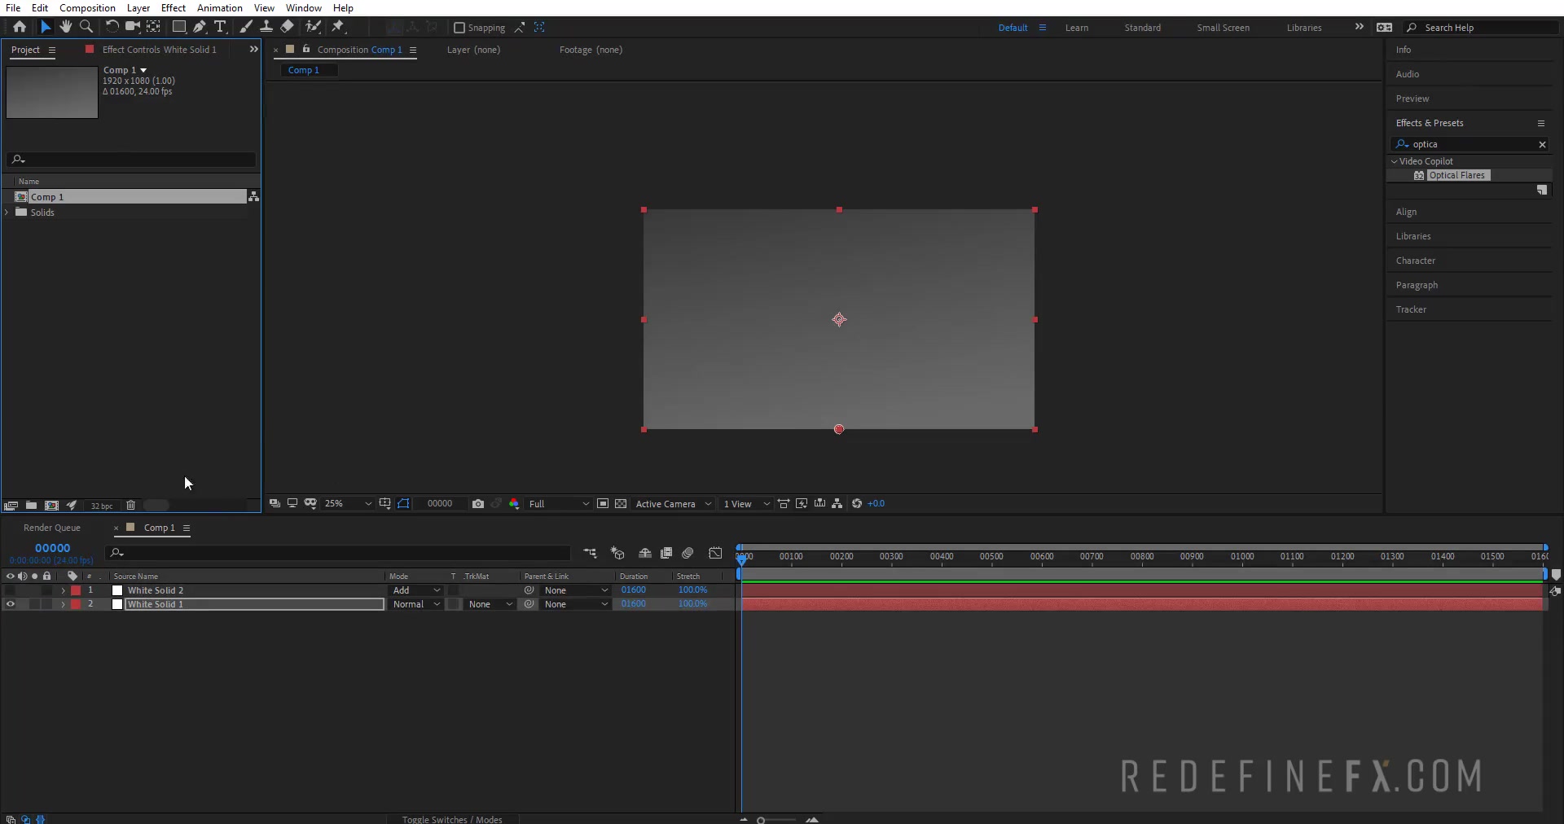The width and height of the screenshot is (1564, 824).
Task: Open the Tracker panel
Action: tap(1411, 309)
